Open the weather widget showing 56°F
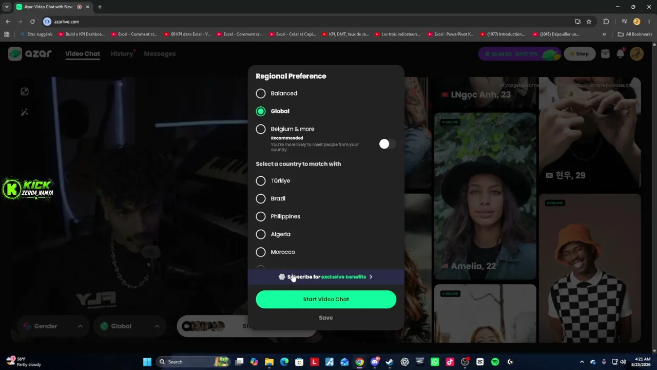Image resolution: width=657 pixels, height=370 pixels. pyautogui.click(x=24, y=362)
